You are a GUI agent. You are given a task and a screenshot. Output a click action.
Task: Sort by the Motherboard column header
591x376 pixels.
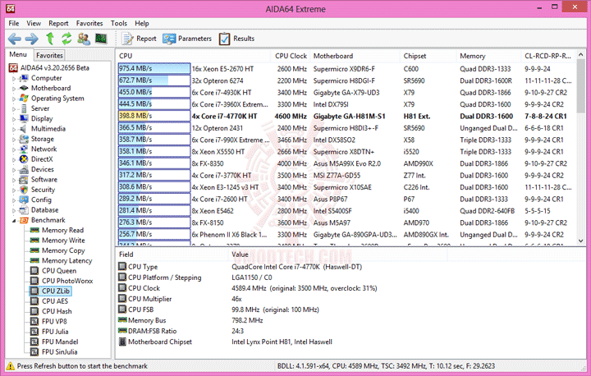tap(355, 56)
